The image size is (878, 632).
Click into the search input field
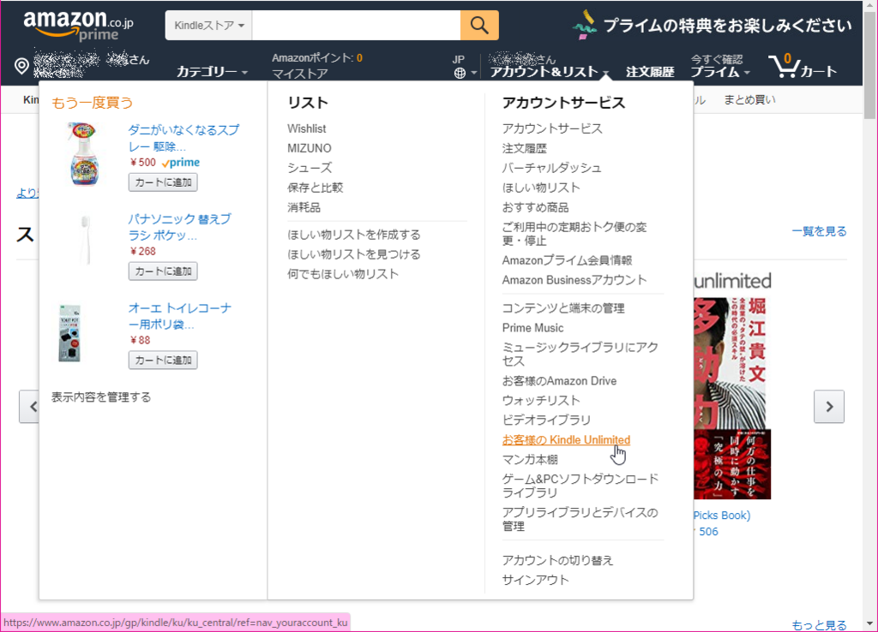(356, 25)
